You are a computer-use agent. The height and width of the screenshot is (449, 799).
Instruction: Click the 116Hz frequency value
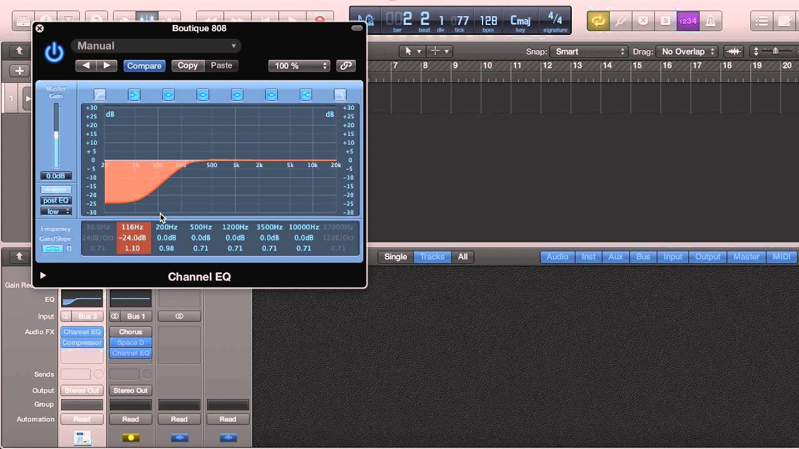(132, 227)
